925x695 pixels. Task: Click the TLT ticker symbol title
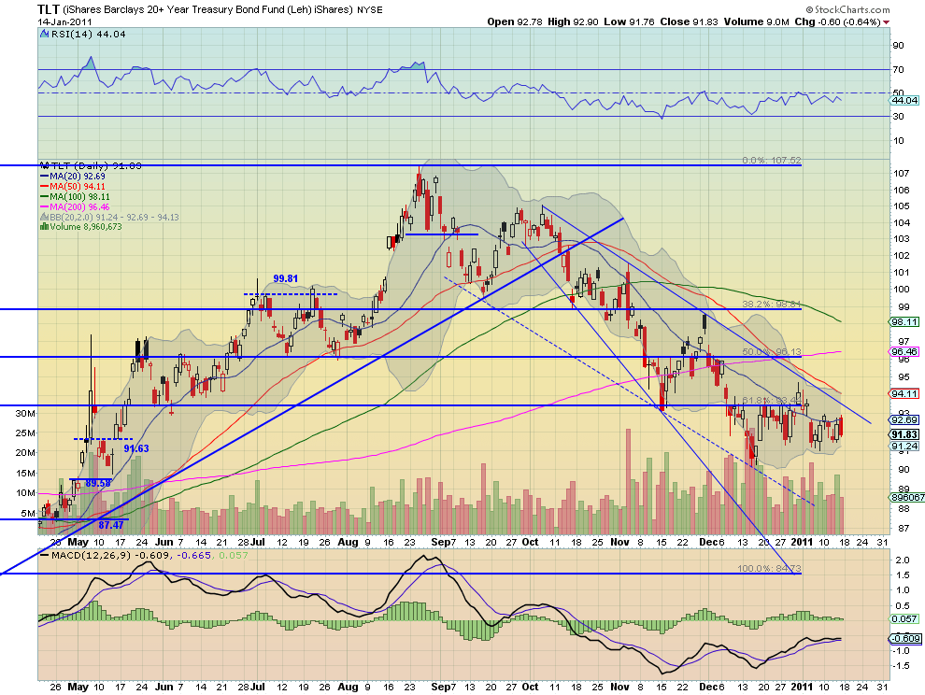tap(49, 9)
